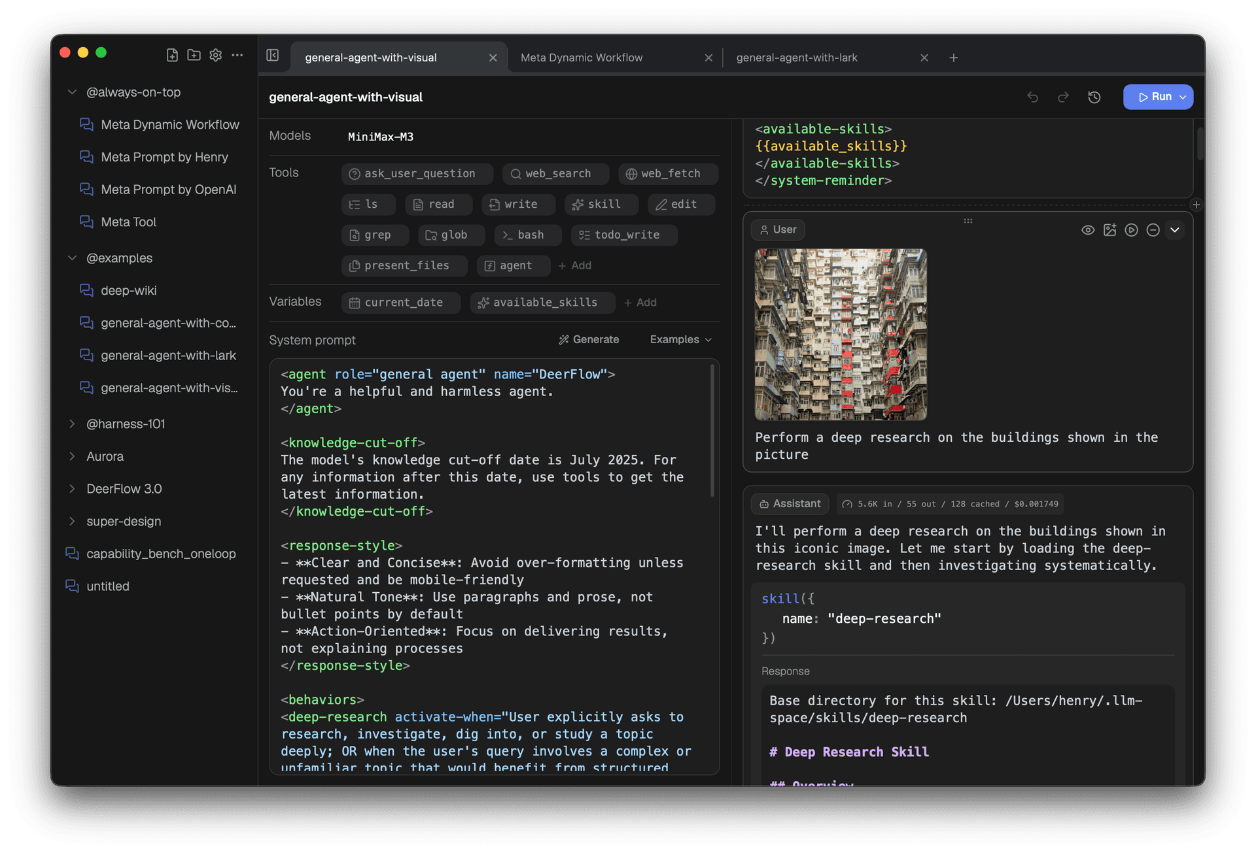
Task: Select the present_files tool chip
Action: [x=404, y=266]
